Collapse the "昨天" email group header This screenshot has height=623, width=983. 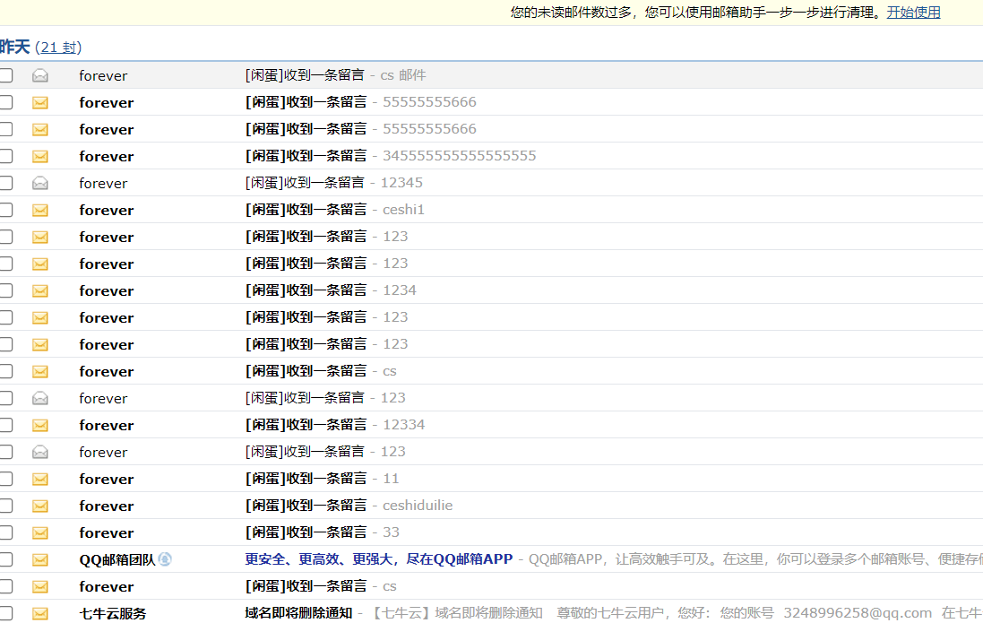[x=11, y=47]
